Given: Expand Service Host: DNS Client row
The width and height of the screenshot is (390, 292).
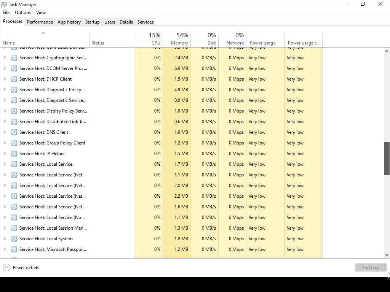Looking at the screenshot, I should click(x=5, y=132).
